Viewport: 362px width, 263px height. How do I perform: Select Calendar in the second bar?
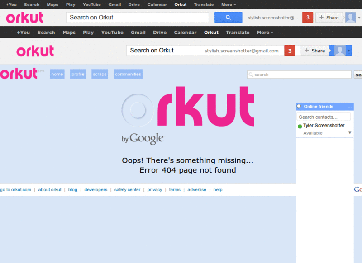click(185, 33)
